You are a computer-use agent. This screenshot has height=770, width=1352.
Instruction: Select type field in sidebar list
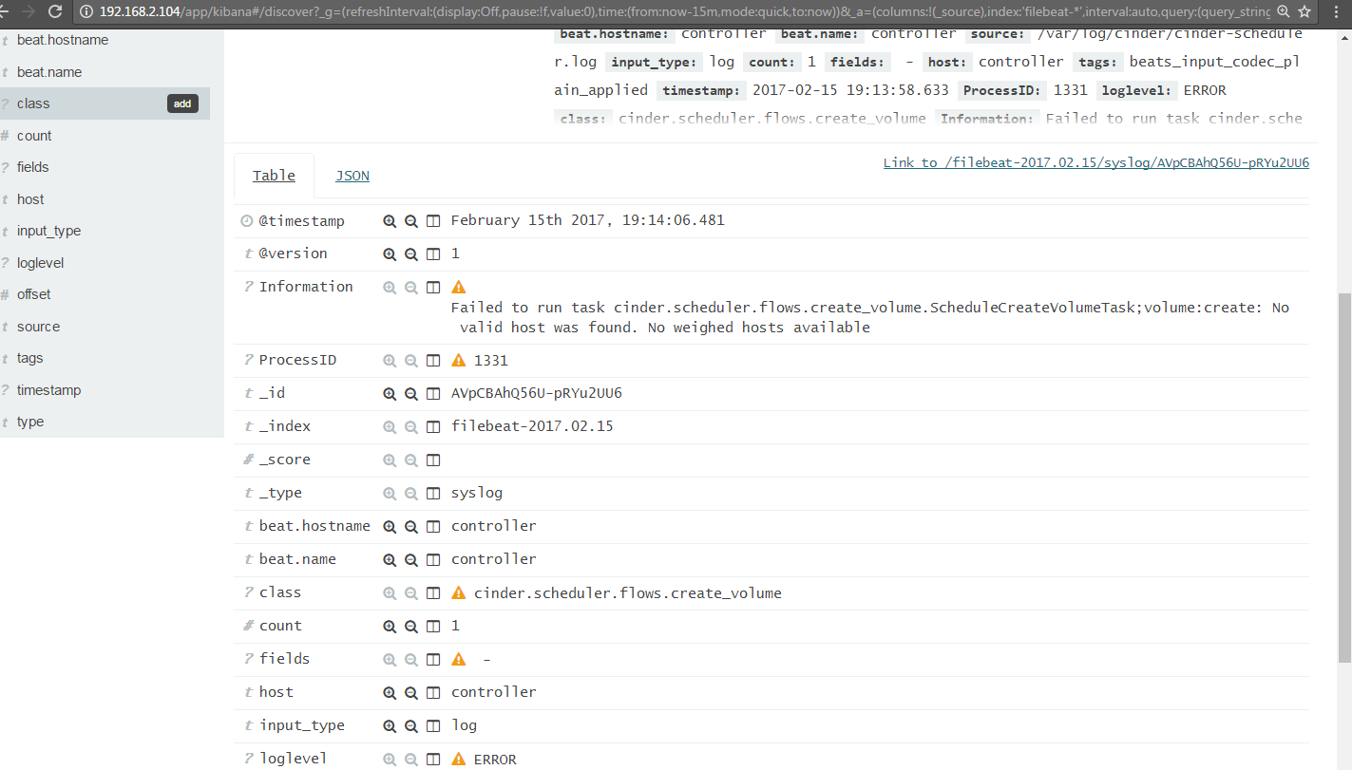tap(30, 422)
